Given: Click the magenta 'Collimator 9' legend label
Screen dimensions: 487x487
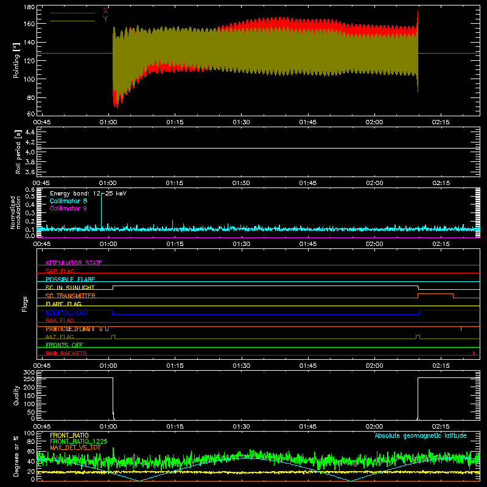Looking at the screenshot, I should [68, 208].
